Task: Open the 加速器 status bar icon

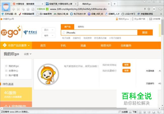Action: [x=123, y=112]
